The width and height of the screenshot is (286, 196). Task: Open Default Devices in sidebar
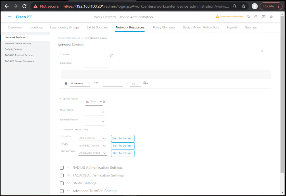point(14,49)
